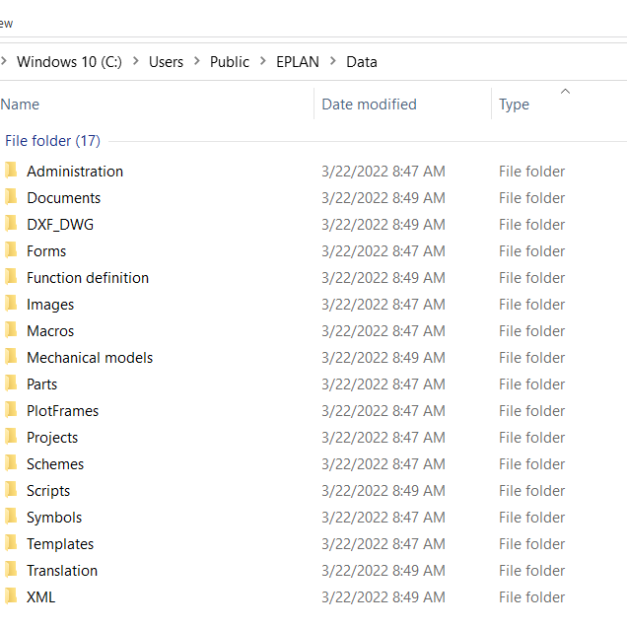Screen dimensions: 627x628
Task: Click the Data breadcrumb segment
Action: (362, 61)
